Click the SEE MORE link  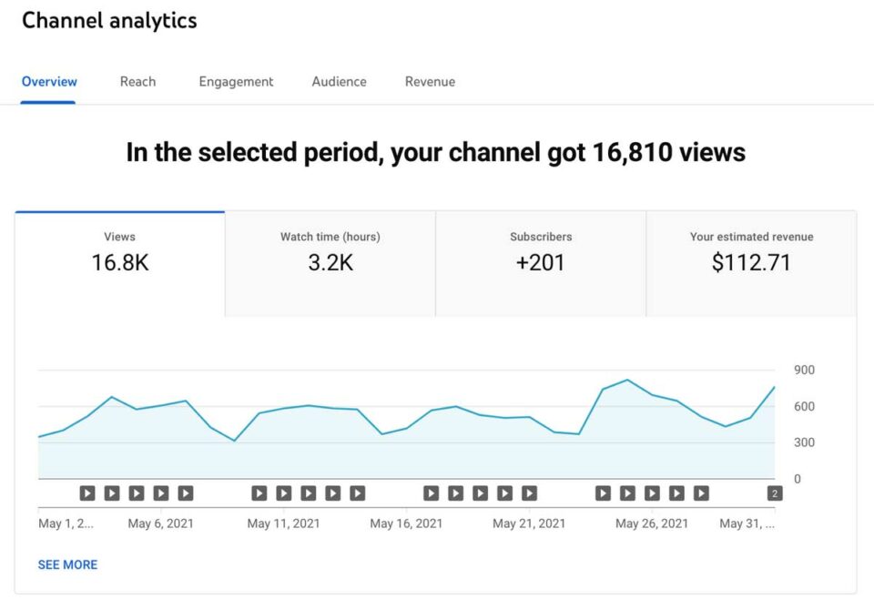(67, 564)
